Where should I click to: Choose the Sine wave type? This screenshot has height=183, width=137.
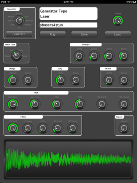pyautogui.click(x=21, y=50)
